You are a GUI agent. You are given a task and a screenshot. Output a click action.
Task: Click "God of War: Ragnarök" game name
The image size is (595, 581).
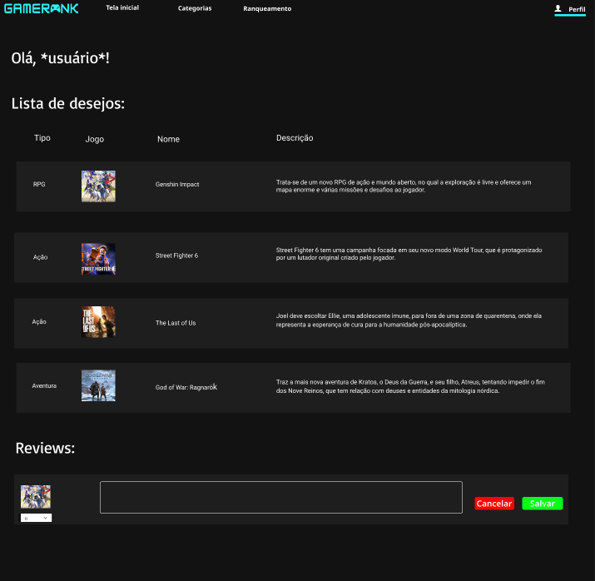tap(186, 387)
